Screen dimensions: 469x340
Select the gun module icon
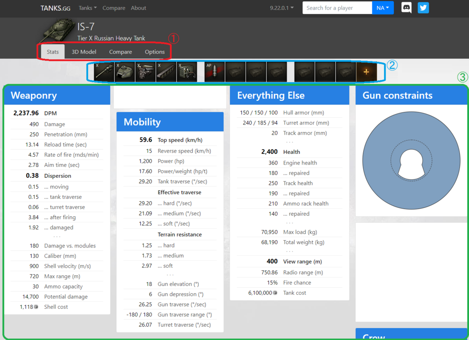click(x=104, y=72)
